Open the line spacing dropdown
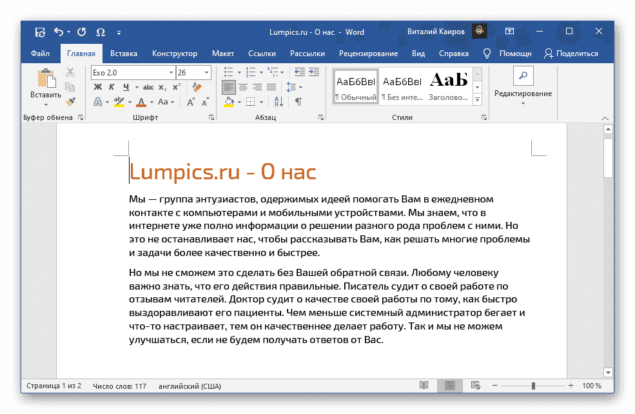635x414 pixels. point(293,86)
